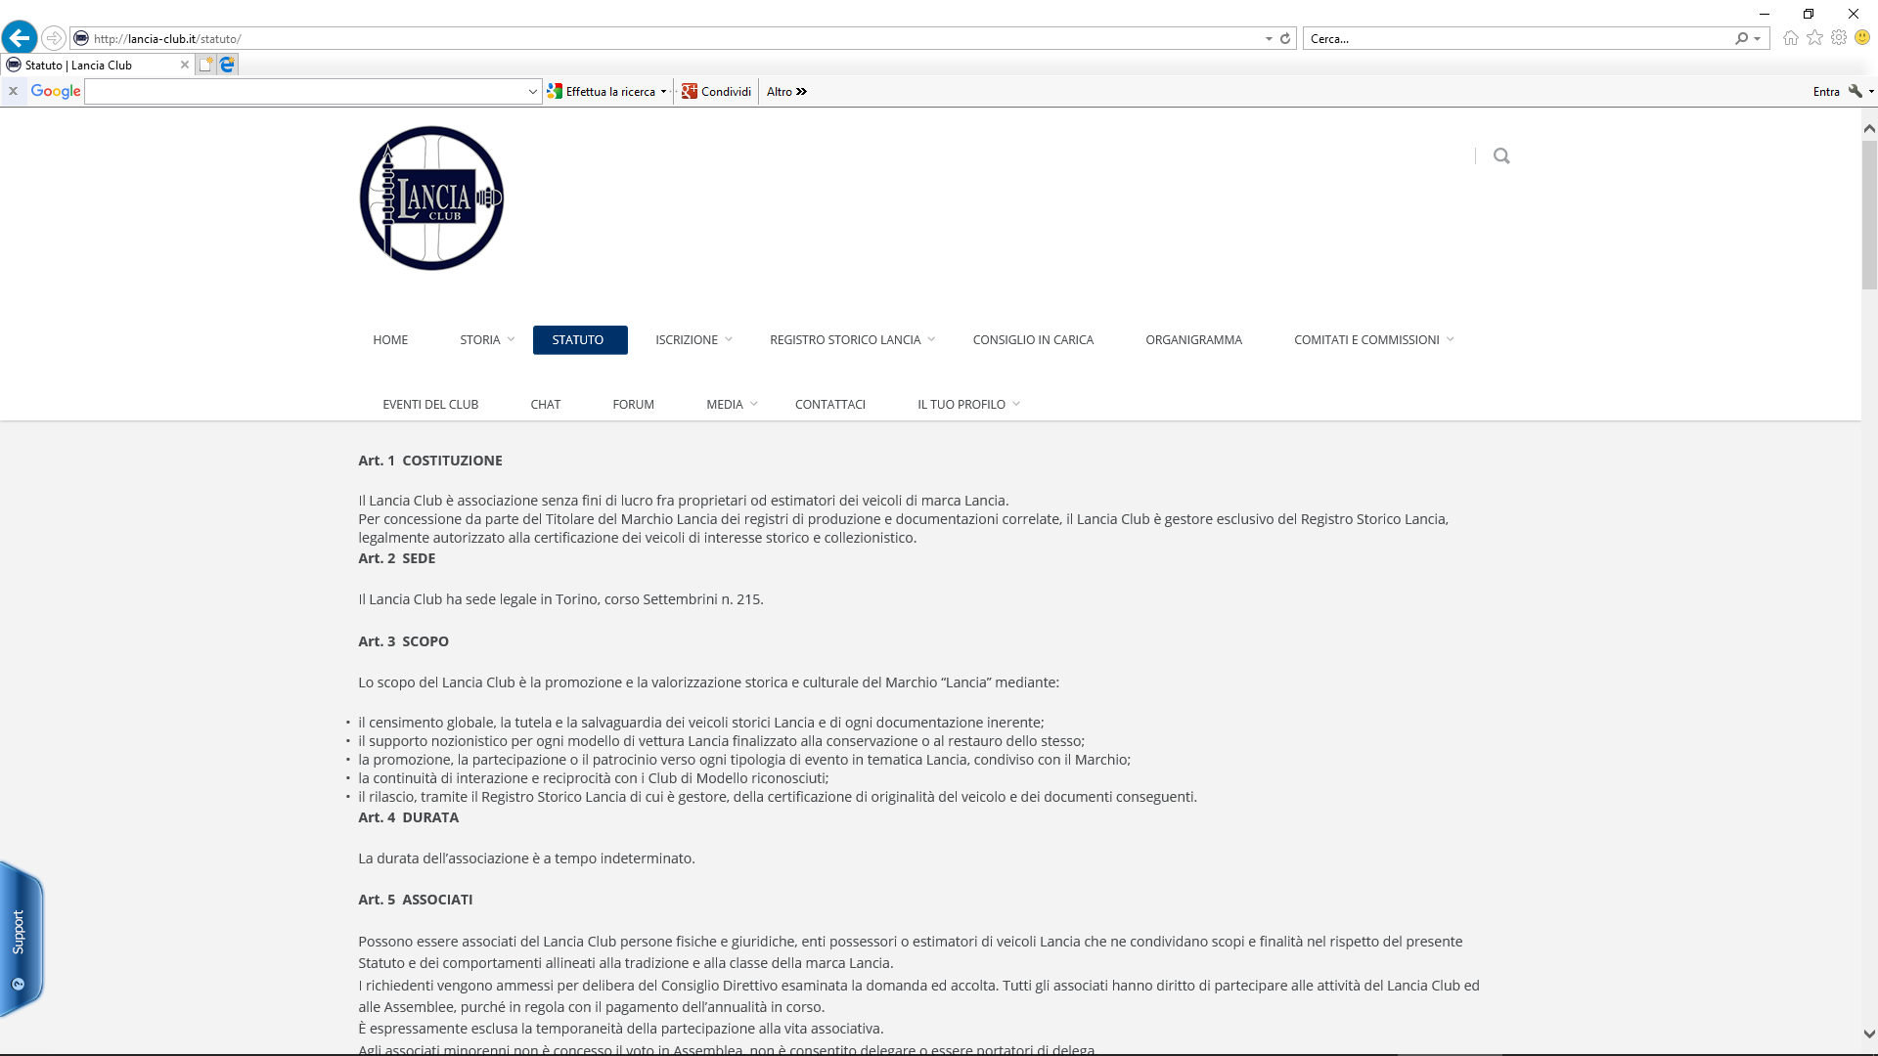Screen dimensions: 1878x1056
Task: Click the page scrollbar up arrow
Action: (1869, 128)
